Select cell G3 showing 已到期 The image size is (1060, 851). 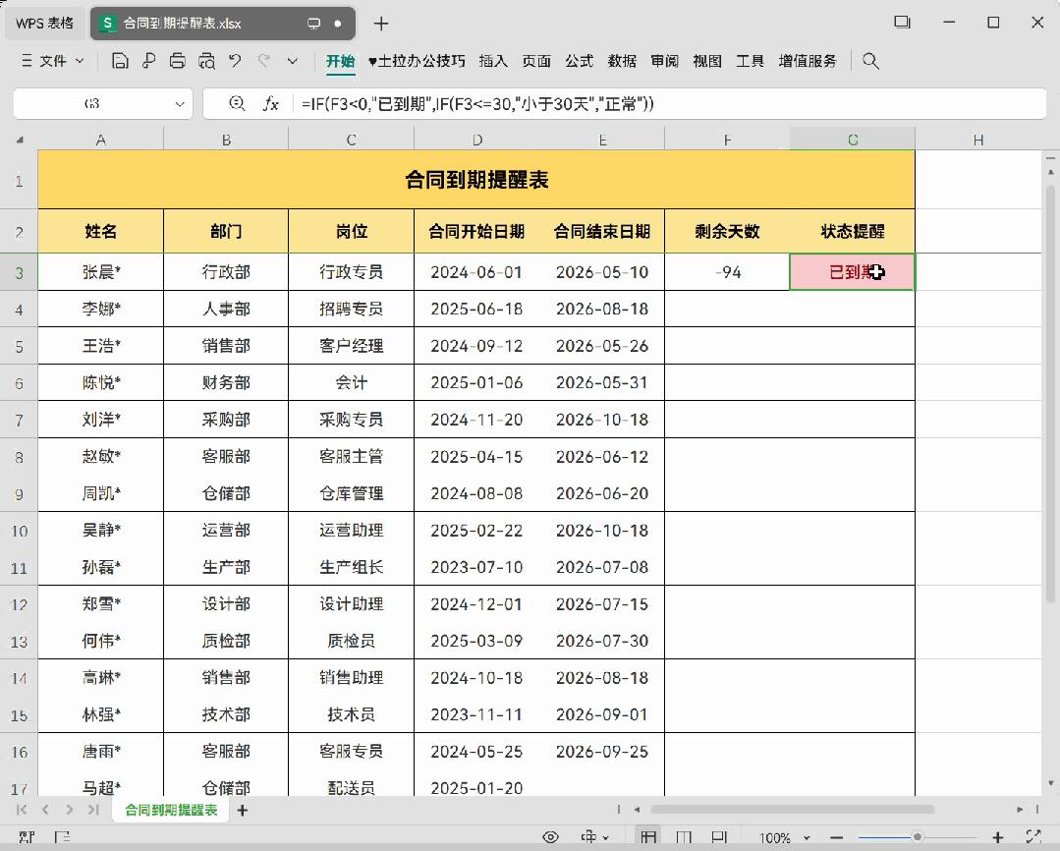[853, 272]
